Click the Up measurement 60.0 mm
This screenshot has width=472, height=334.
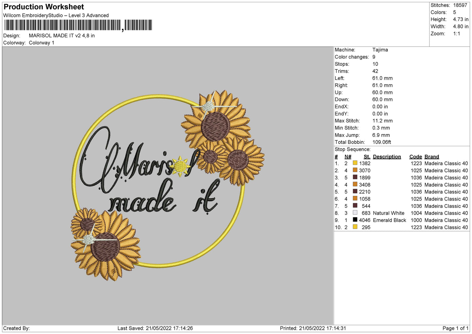point(382,93)
